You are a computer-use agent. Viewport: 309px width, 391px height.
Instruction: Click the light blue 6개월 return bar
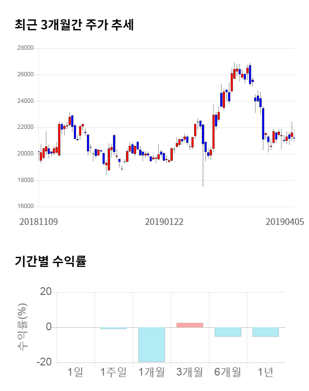click(227, 332)
